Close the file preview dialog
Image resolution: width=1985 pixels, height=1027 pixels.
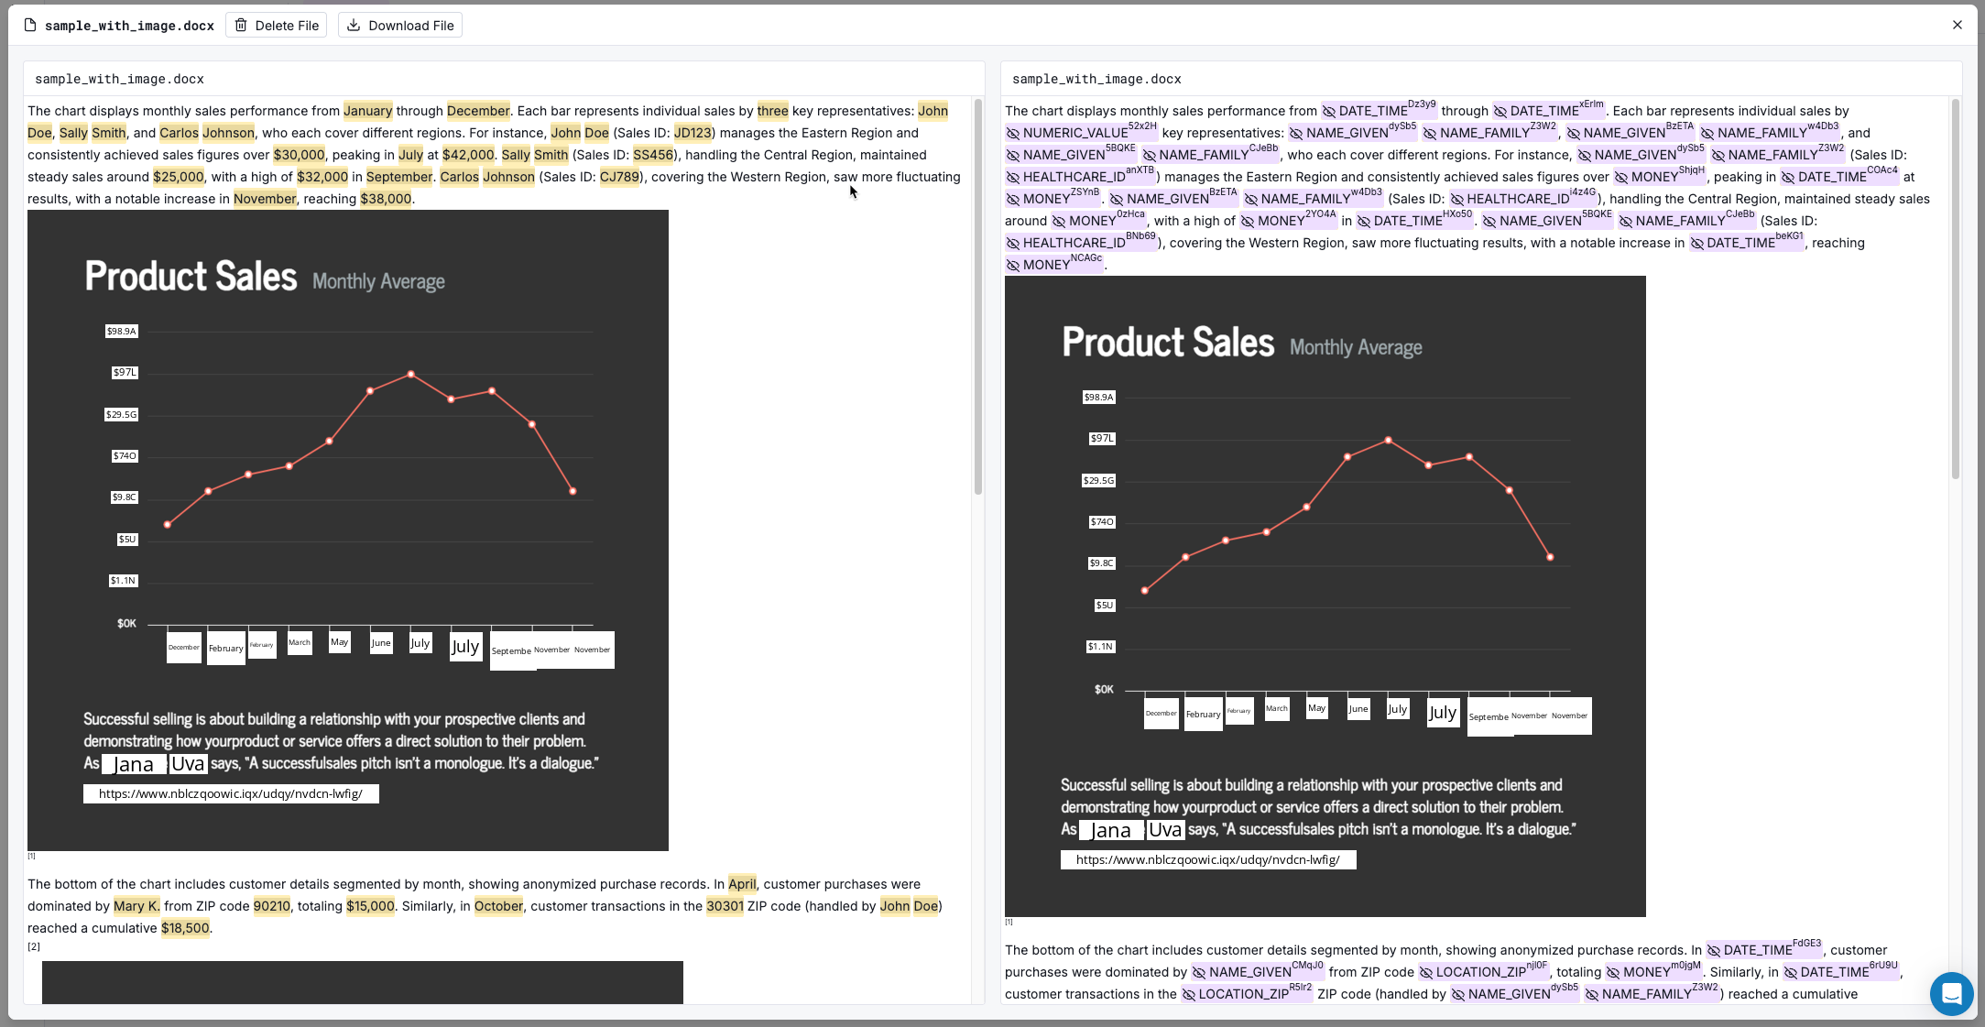(1958, 26)
